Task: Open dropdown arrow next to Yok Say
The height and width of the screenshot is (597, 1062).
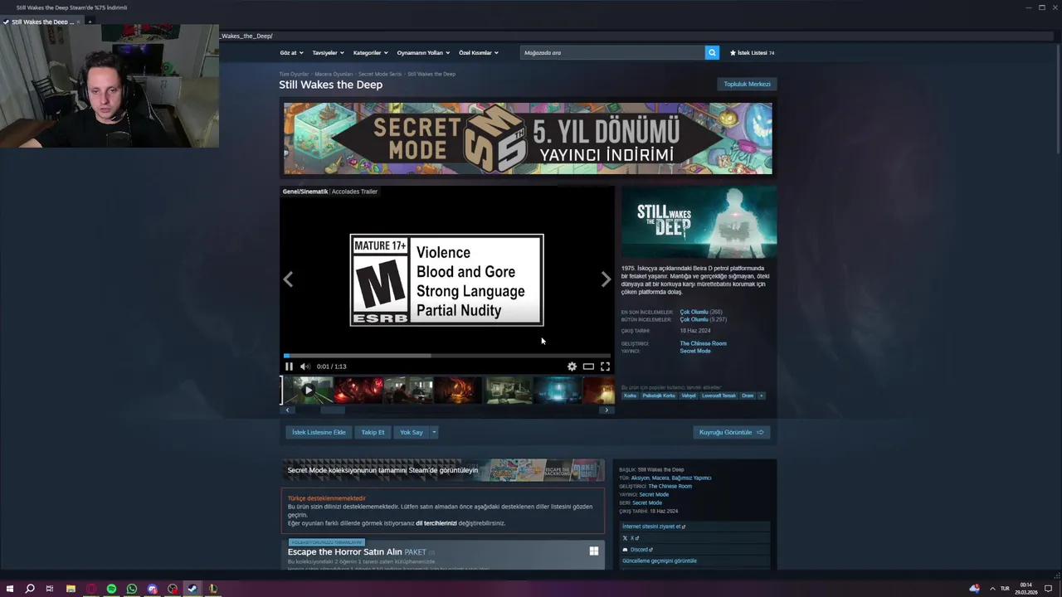Action: [x=433, y=432]
